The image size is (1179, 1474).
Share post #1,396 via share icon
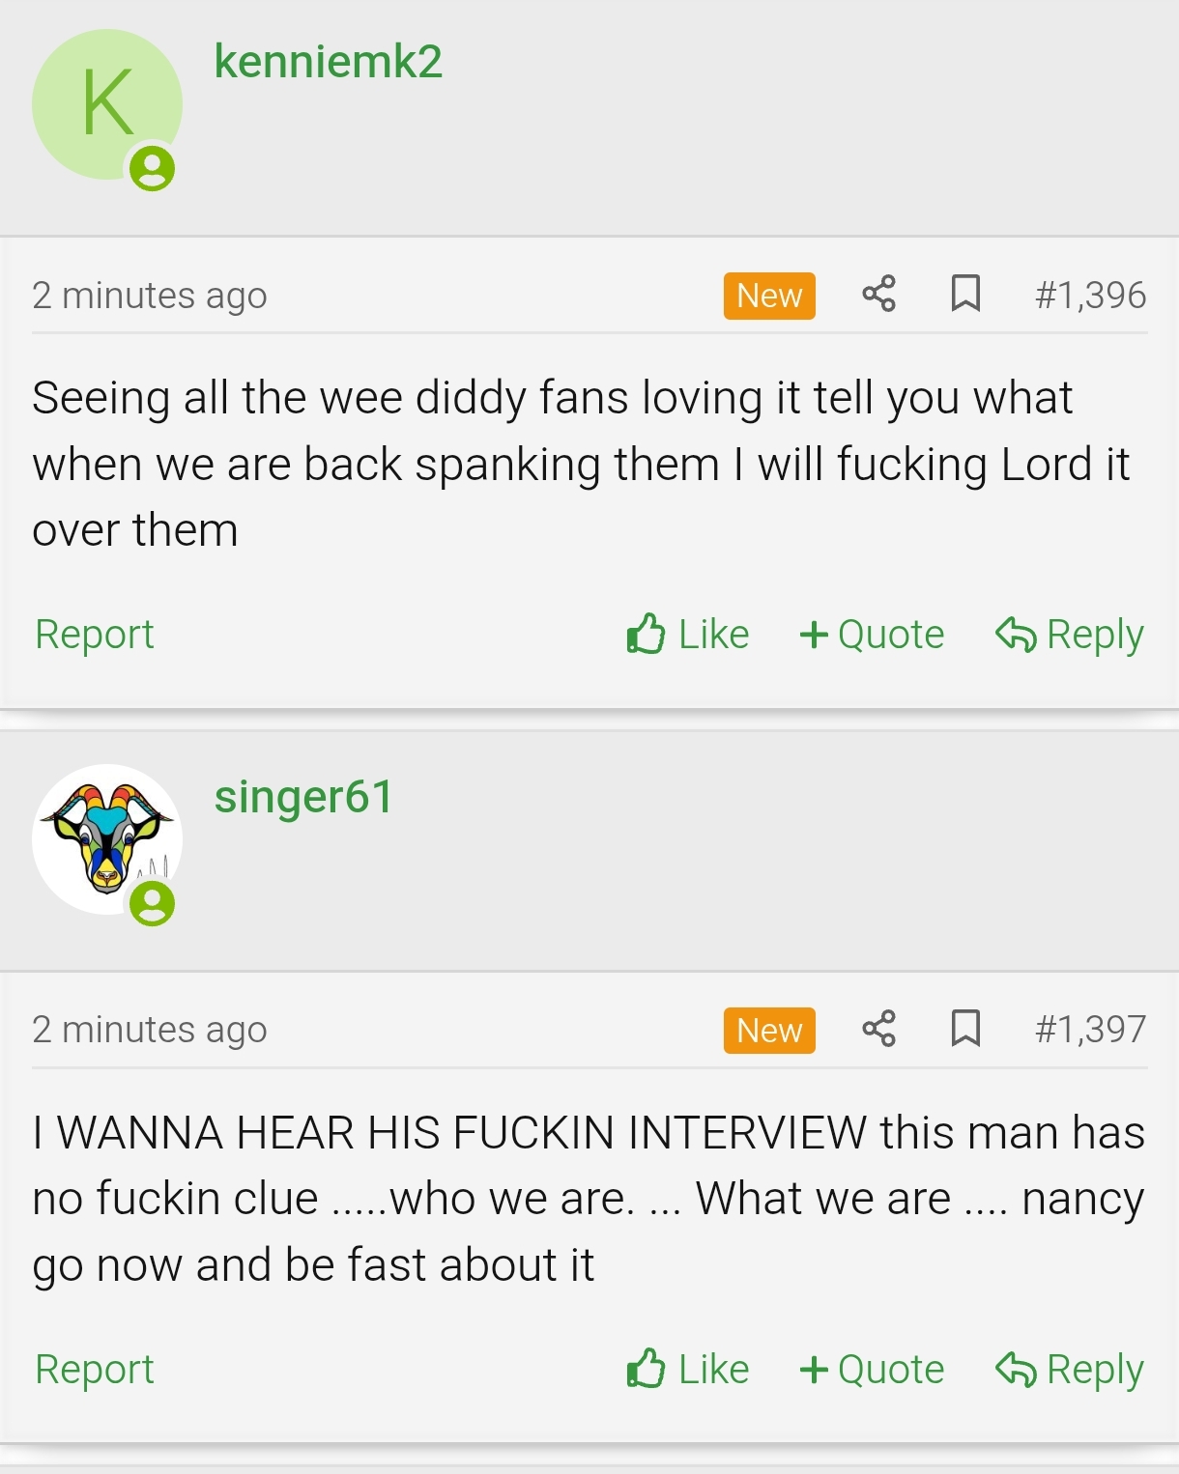pyautogui.click(x=878, y=294)
